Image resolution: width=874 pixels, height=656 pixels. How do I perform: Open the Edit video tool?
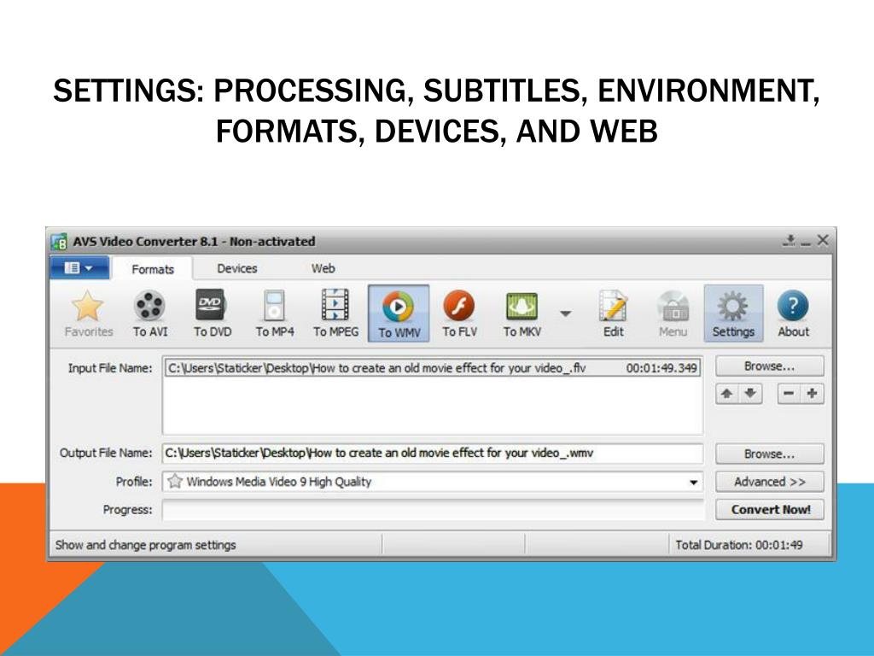613,313
